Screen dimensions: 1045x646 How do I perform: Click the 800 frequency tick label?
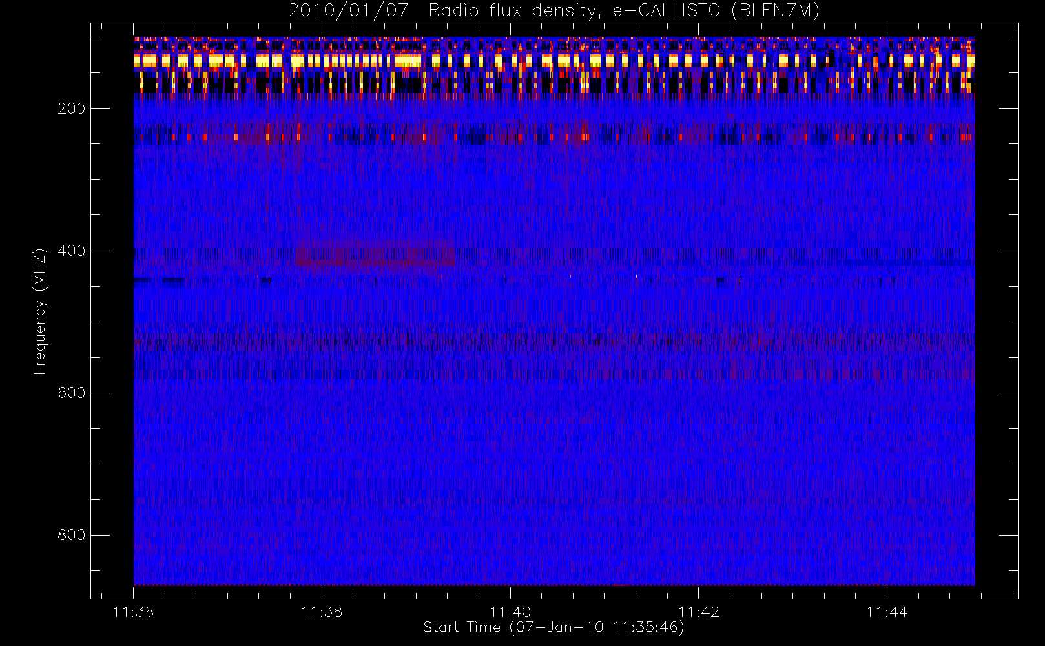coord(72,535)
